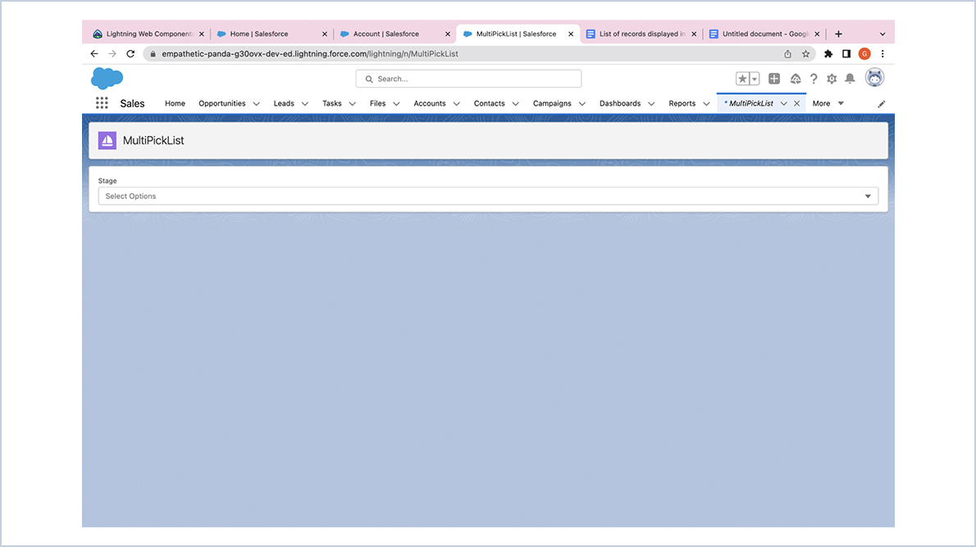976x547 pixels.
Task: Open the Opportunities tab dropdown arrow
Action: point(256,104)
